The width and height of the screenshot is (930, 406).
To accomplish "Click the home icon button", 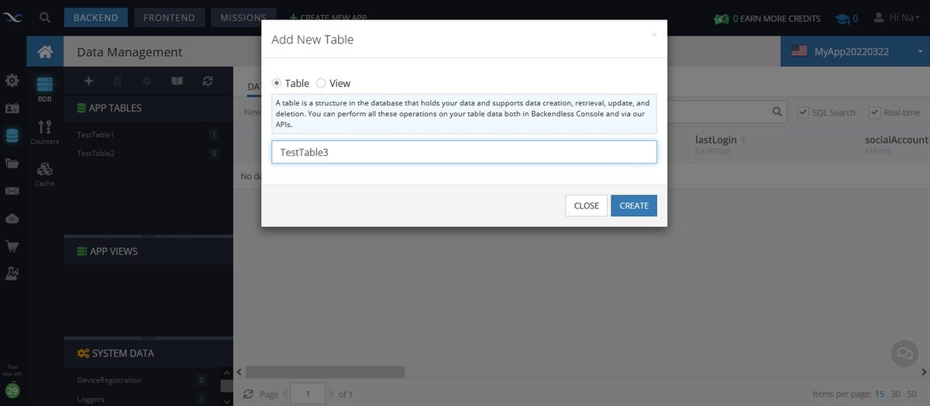I will (45, 52).
